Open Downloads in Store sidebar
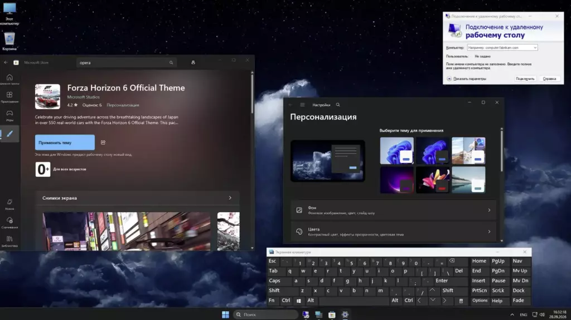Screen dimensions: 571x320 [9, 223]
